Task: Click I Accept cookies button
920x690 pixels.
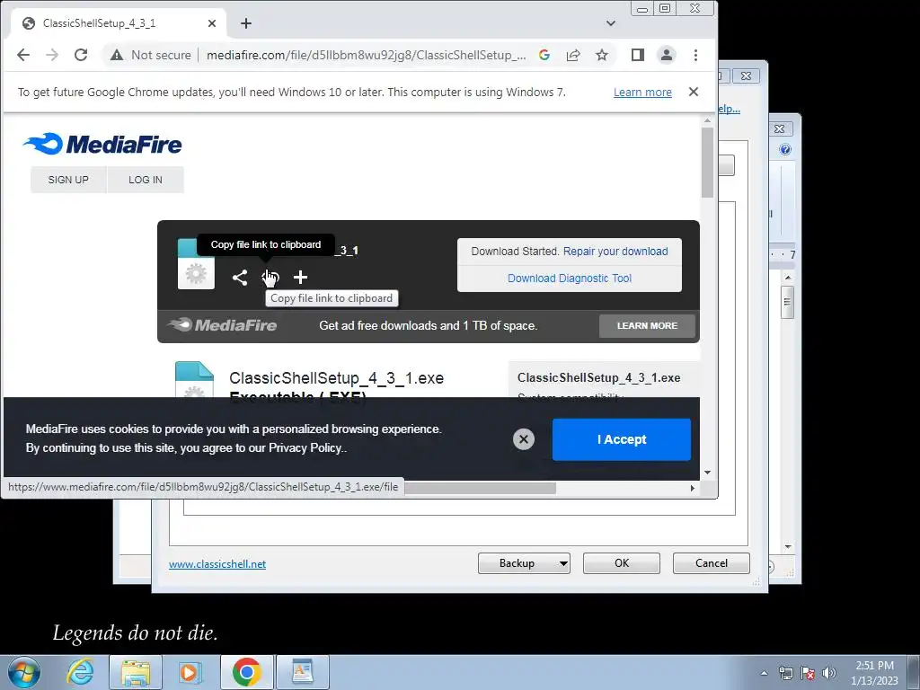Action: coord(622,439)
